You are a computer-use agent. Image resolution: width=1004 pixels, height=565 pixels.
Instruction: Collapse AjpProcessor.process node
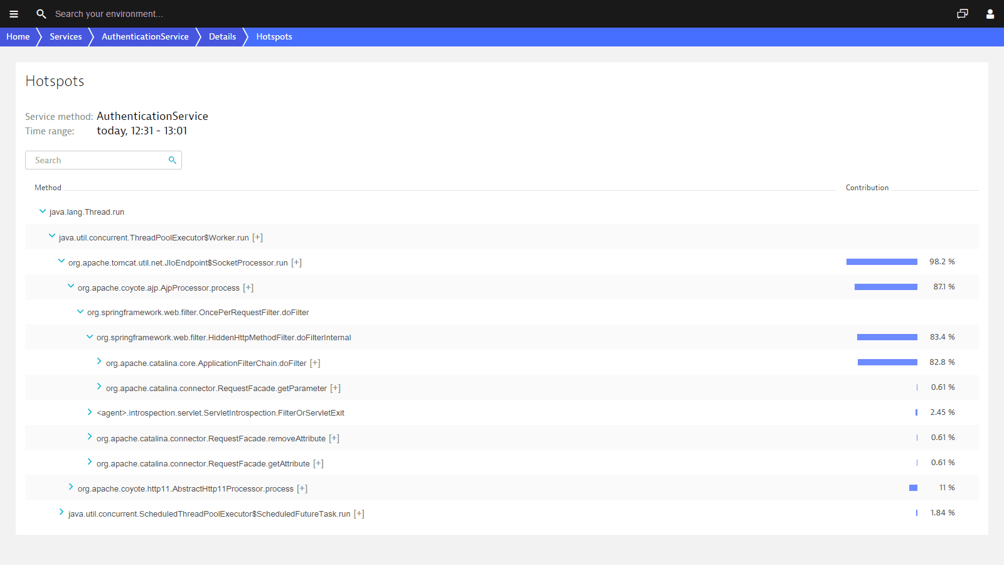[71, 286]
